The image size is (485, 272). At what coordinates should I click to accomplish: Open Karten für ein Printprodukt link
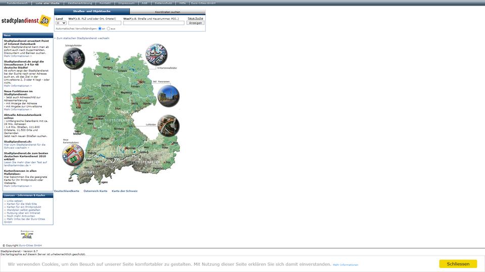coord(24,207)
